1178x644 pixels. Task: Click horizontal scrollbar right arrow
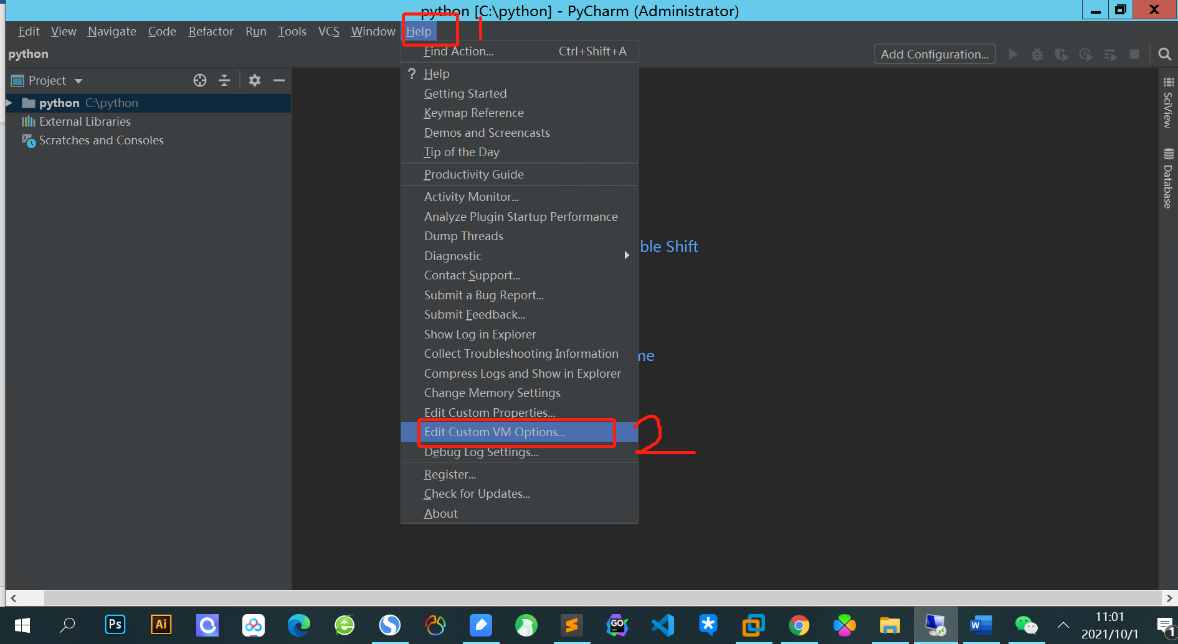pyautogui.click(x=1169, y=598)
